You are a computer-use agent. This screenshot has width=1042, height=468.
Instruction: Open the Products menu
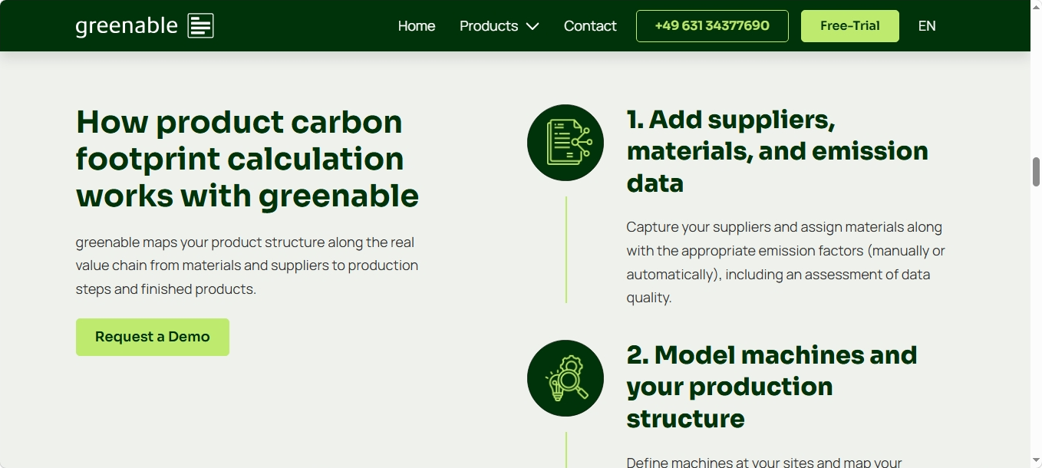pos(489,26)
